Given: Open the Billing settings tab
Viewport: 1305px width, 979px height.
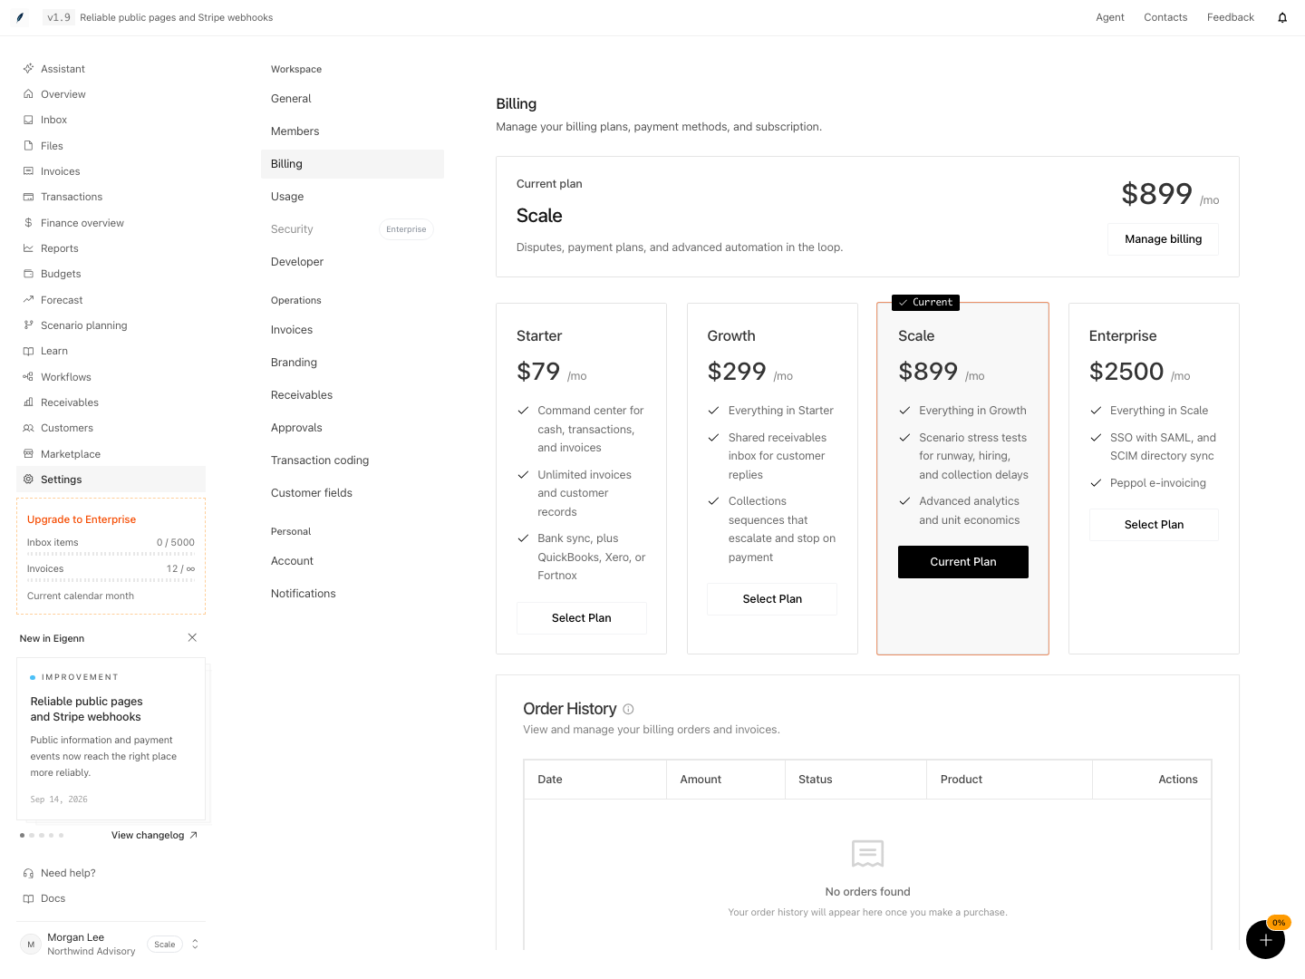Looking at the screenshot, I should tap(353, 164).
